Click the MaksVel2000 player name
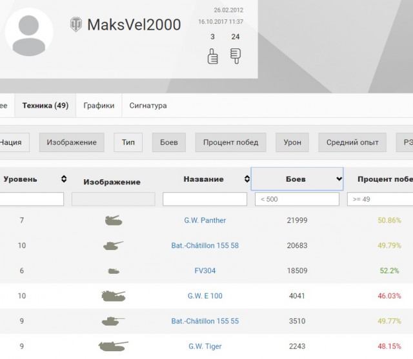 pyautogui.click(x=134, y=24)
